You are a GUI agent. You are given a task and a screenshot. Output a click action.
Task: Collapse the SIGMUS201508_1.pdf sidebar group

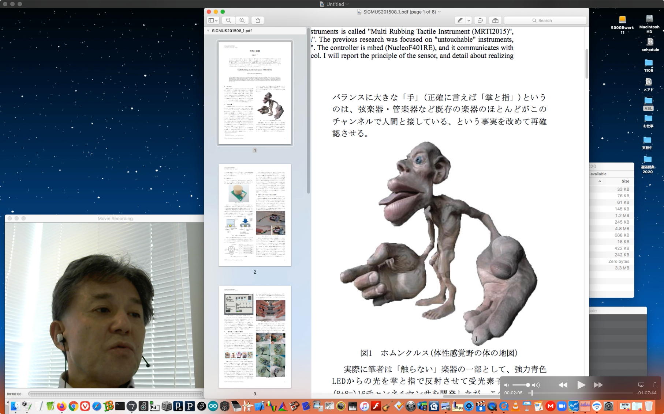pyautogui.click(x=208, y=31)
